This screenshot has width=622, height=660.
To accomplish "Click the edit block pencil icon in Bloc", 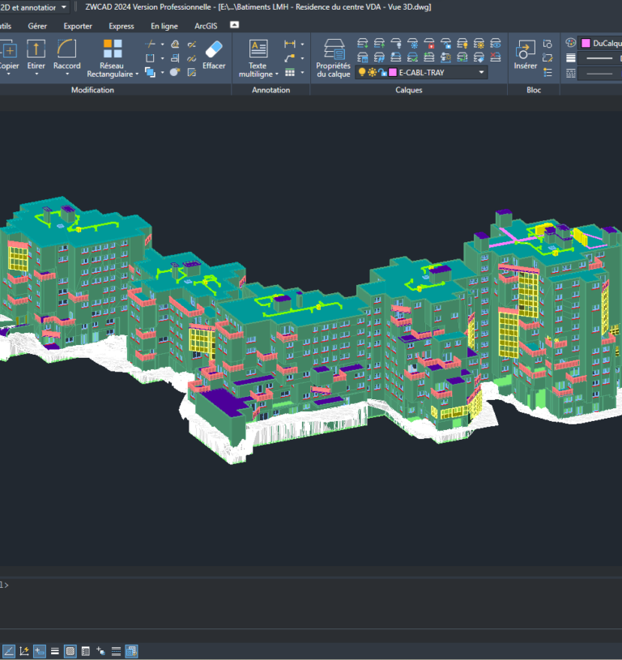I will click(x=547, y=58).
